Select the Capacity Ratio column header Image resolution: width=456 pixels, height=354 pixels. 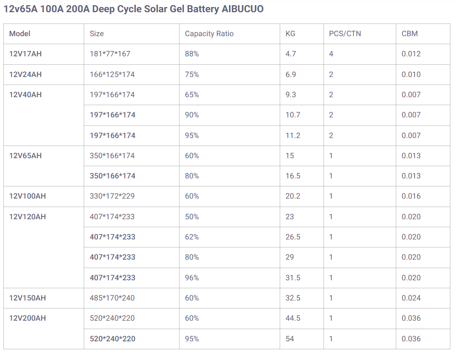click(209, 34)
